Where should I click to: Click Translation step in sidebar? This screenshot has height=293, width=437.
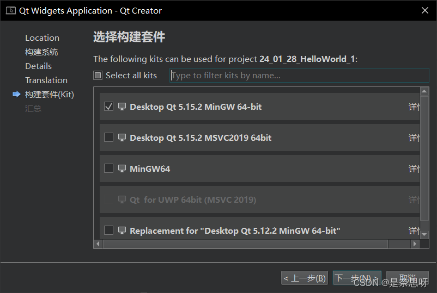[x=46, y=80]
